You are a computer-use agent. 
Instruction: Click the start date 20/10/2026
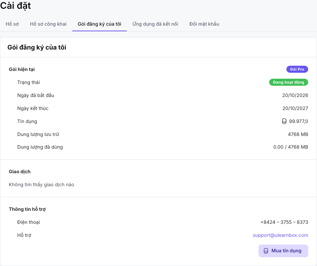295,95
